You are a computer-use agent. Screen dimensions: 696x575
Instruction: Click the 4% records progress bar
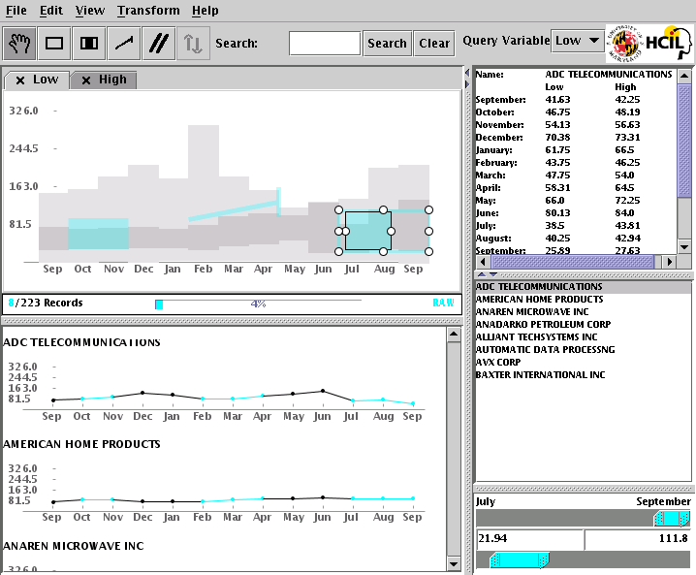pyautogui.click(x=258, y=303)
